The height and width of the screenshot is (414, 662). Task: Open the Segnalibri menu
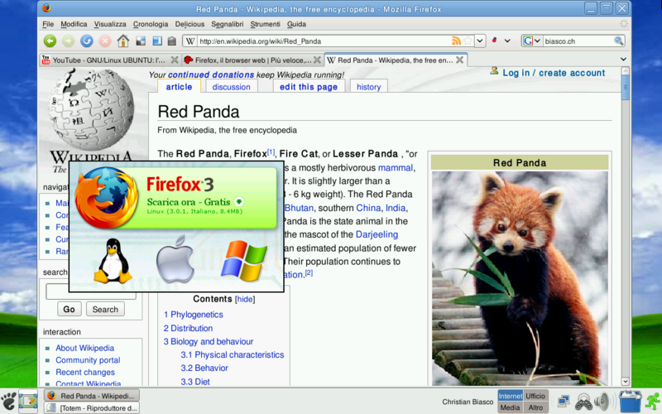click(227, 24)
